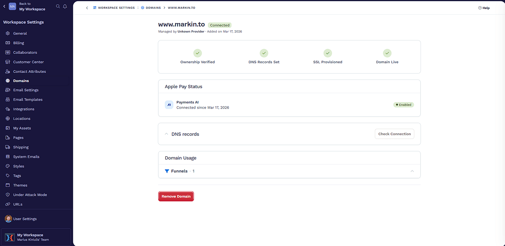Click the www.markin.to domain heading

(x=181, y=25)
